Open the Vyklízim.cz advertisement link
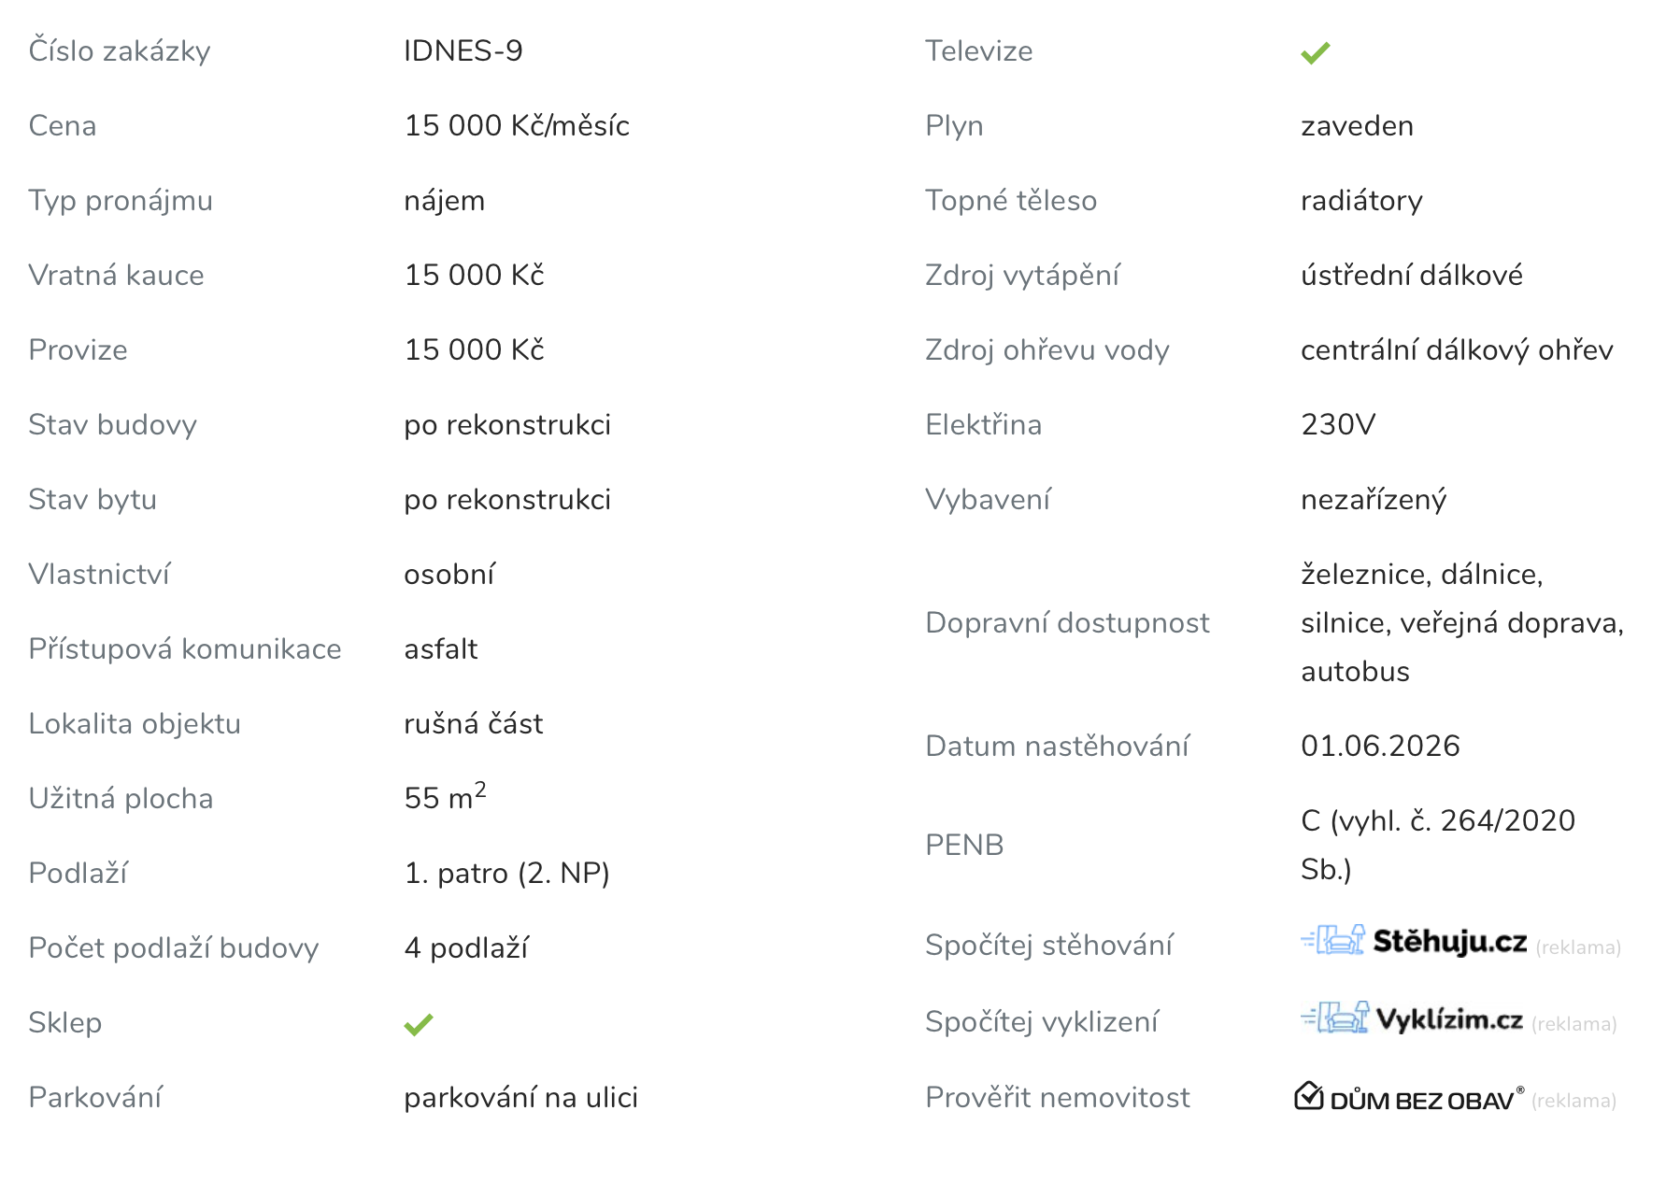The image size is (1666, 1196). (x=1449, y=1019)
